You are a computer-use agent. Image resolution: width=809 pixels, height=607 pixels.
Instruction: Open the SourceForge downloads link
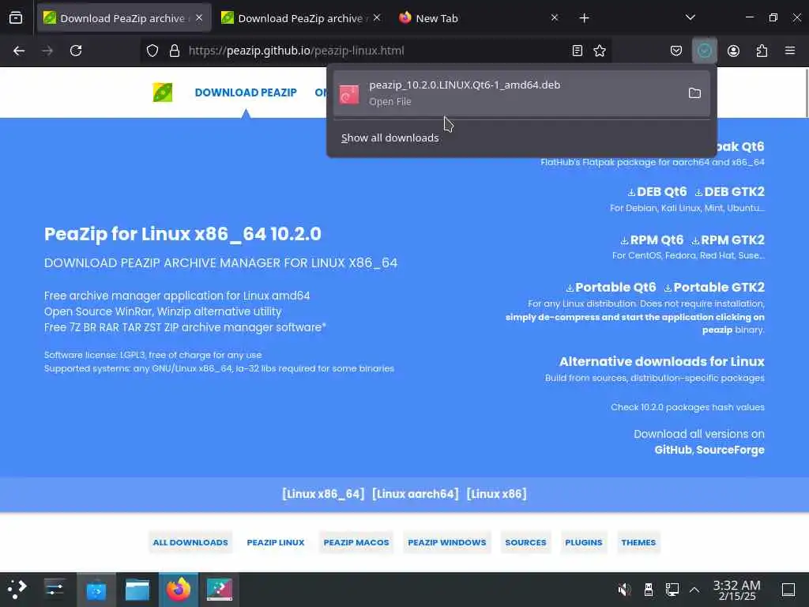click(x=730, y=450)
